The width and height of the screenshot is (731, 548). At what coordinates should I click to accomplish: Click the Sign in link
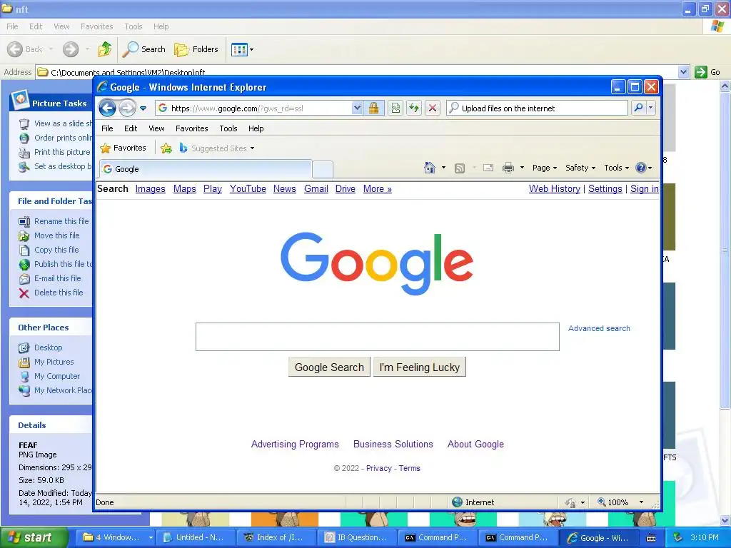tap(645, 188)
